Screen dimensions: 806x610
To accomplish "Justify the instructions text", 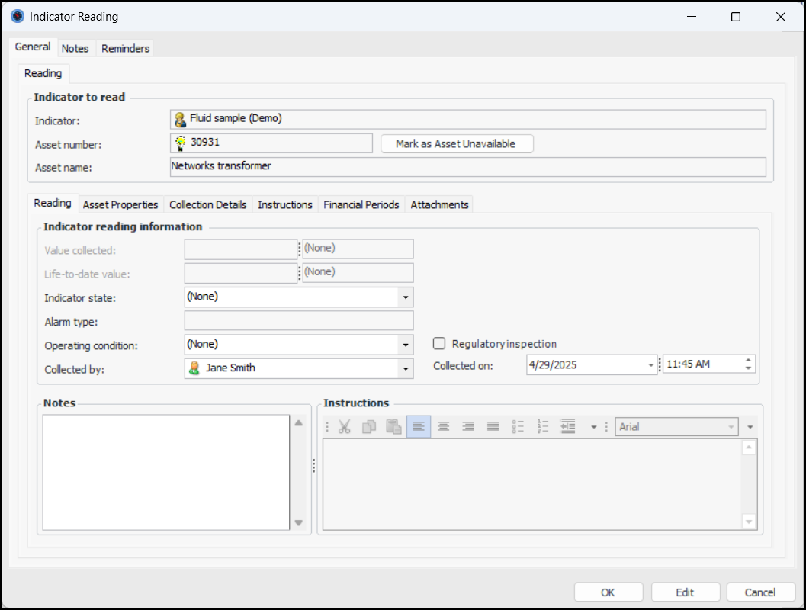I will [493, 427].
